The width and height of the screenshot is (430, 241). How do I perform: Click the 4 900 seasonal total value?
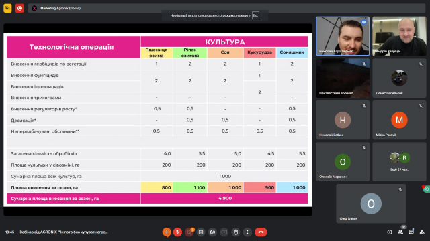tap(225, 198)
